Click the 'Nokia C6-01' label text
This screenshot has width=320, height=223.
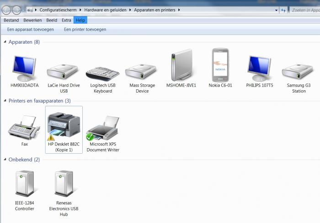(220, 85)
